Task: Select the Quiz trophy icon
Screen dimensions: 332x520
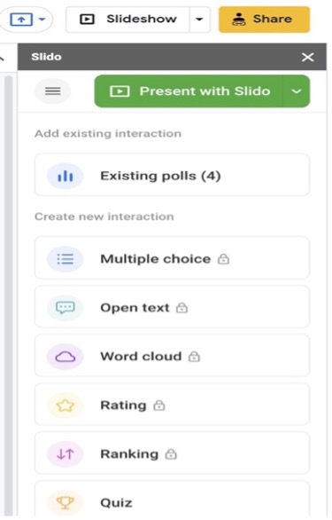Action: click(66, 503)
